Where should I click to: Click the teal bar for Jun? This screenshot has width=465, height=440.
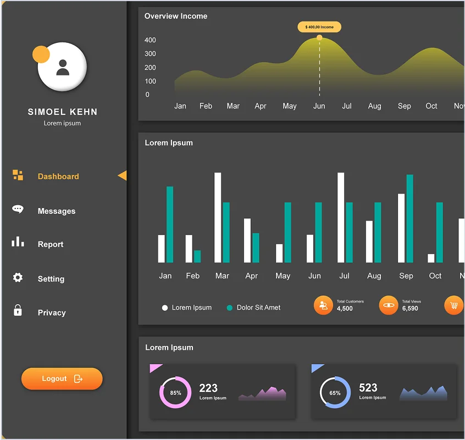pos(318,232)
